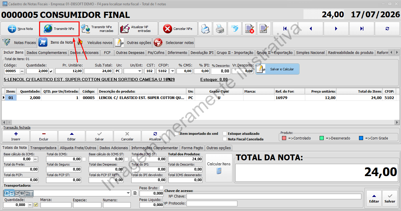The image size is (401, 211).
Task: Toggle Item importado do xml checkbox
Action: 177,133
